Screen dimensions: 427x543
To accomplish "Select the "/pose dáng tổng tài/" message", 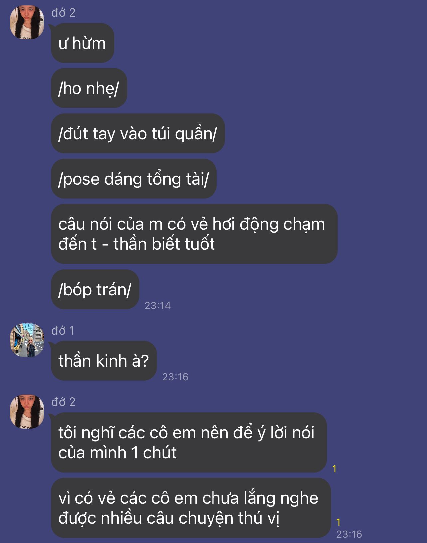I will (134, 179).
